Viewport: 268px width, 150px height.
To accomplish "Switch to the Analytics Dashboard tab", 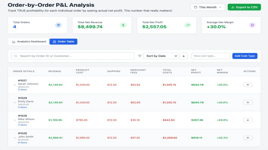I will (x=29, y=42).
